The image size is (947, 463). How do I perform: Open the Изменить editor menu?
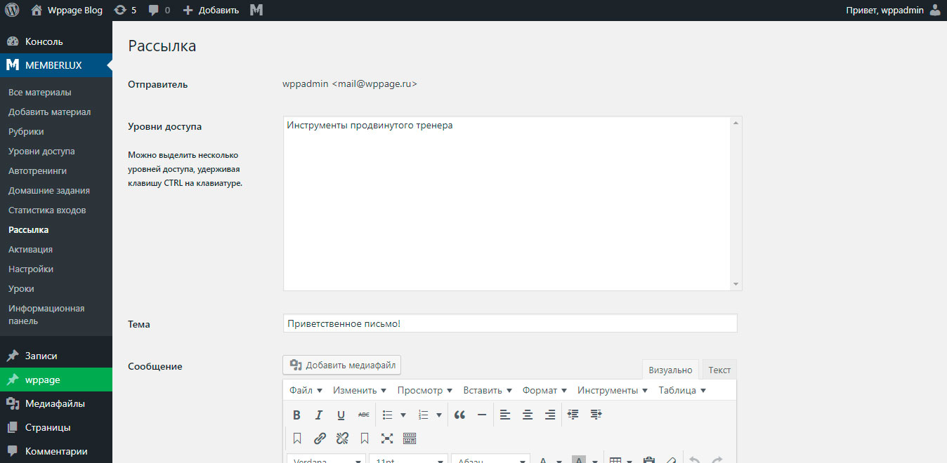(360, 391)
